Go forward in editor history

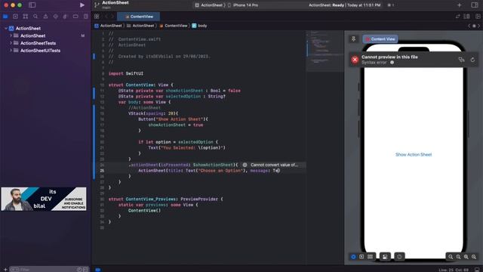[x=112, y=17]
